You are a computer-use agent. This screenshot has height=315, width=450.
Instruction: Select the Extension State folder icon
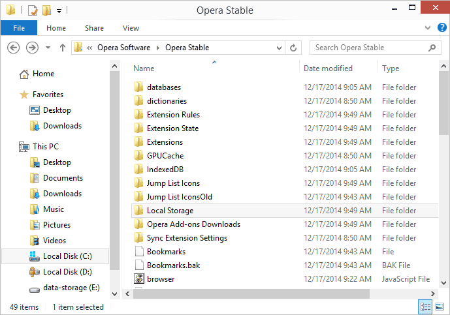point(139,128)
